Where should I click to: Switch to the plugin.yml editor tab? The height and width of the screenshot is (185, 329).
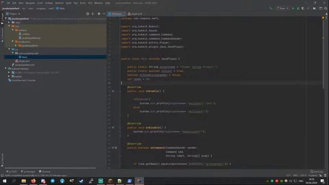tap(135, 14)
